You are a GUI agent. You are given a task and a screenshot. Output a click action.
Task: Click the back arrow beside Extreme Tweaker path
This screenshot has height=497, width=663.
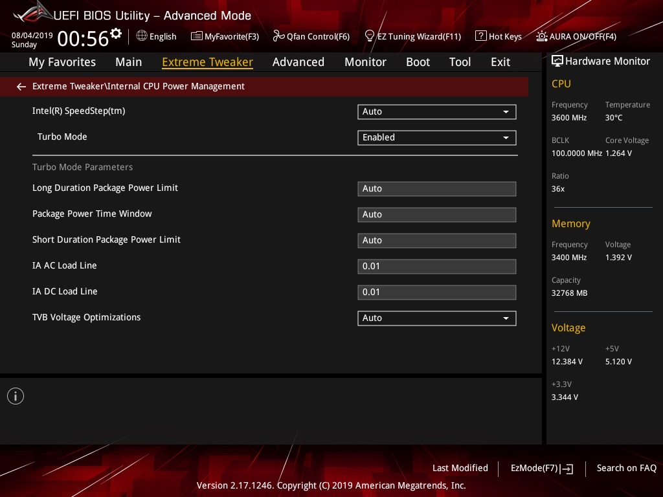[x=21, y=87]
